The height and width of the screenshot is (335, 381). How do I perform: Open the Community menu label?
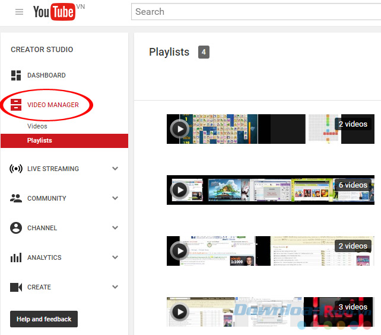click(x=47, y=198)
